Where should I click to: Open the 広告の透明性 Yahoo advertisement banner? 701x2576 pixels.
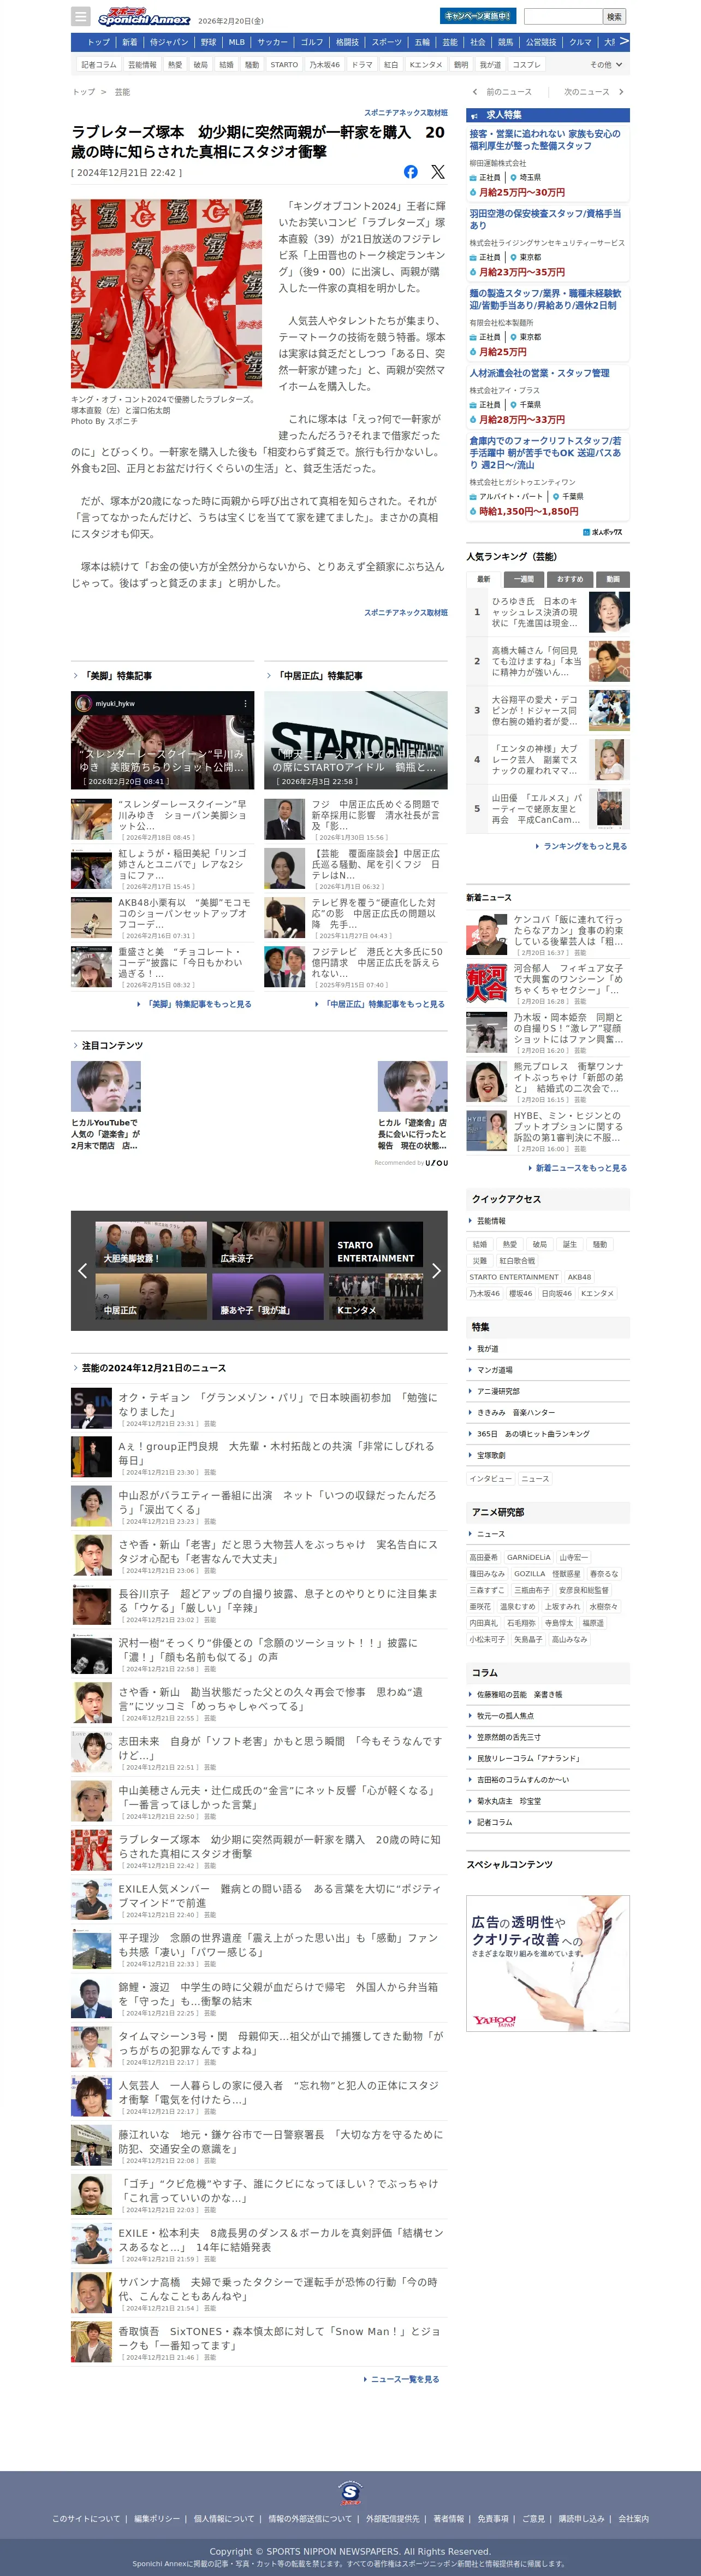point(548,1963)
